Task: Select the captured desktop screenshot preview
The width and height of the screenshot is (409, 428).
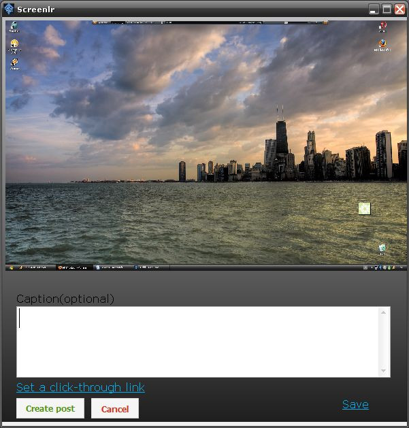Action: [x=206, y=146]
